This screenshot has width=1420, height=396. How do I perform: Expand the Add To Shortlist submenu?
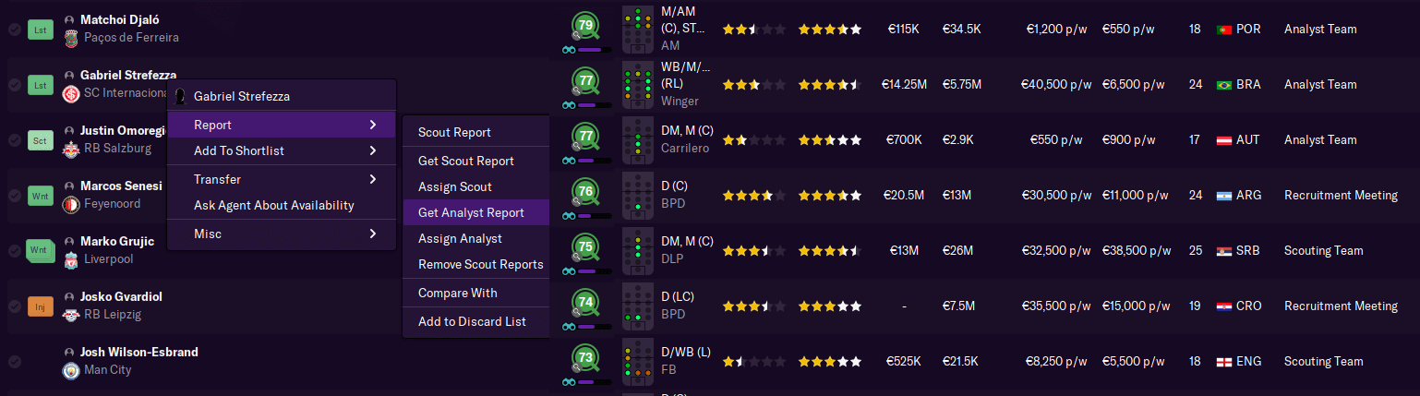click(x=282, y=150)
